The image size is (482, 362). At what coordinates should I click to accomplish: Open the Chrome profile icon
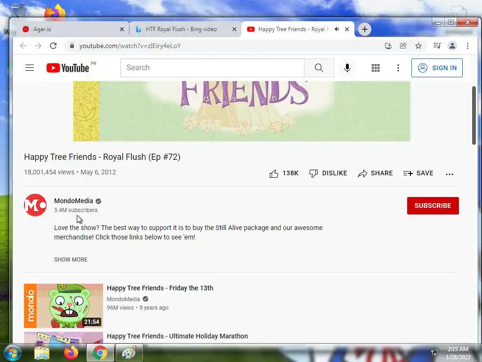tap(452, 46)
